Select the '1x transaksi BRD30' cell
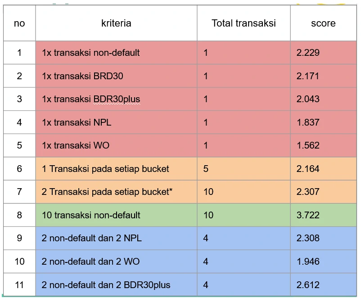Image resolution: width=361 pixels, height=298 pixels. (x=82, y=76)
